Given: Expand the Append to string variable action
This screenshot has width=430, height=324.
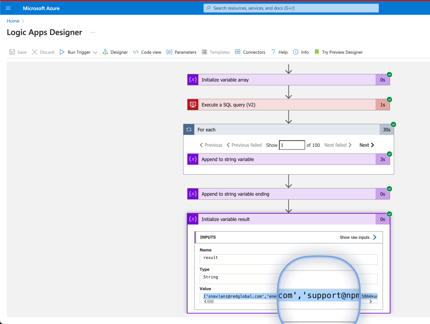Looking at the screenshot, I should (x=288, y=159).
